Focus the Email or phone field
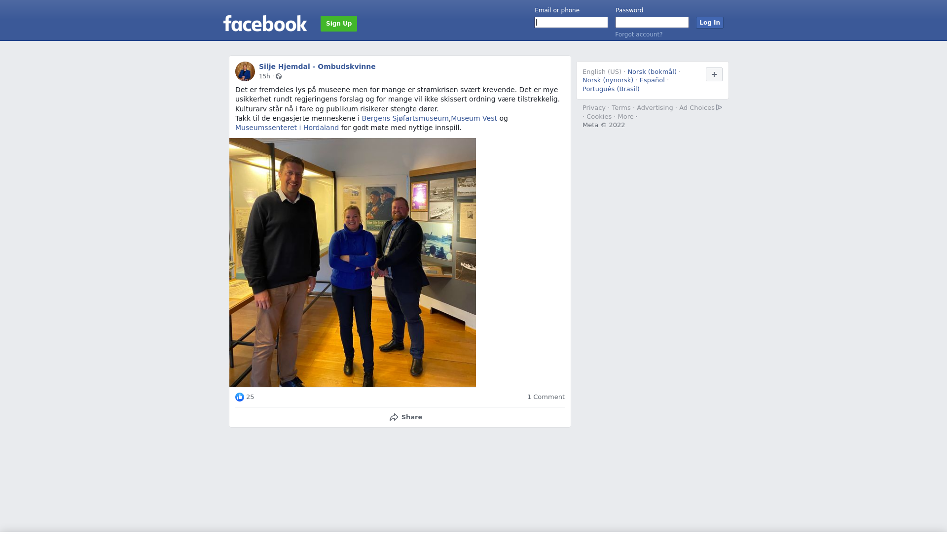The width and height of the screenshot is (947, 534). tap(571, 23)
